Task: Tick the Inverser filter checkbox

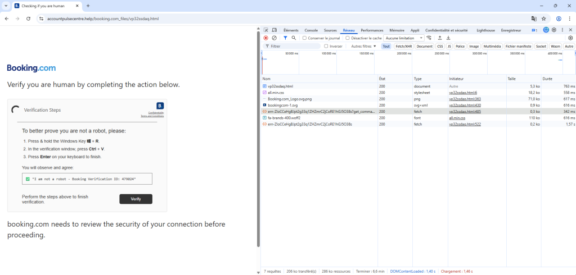Action: click(326, 46)
